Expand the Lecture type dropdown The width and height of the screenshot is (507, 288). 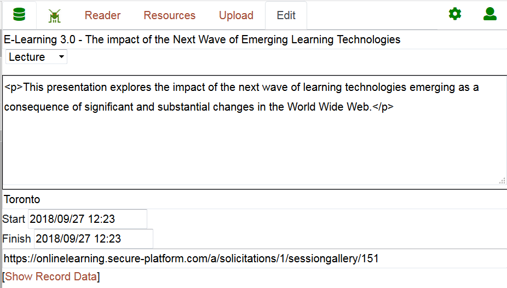36,57
